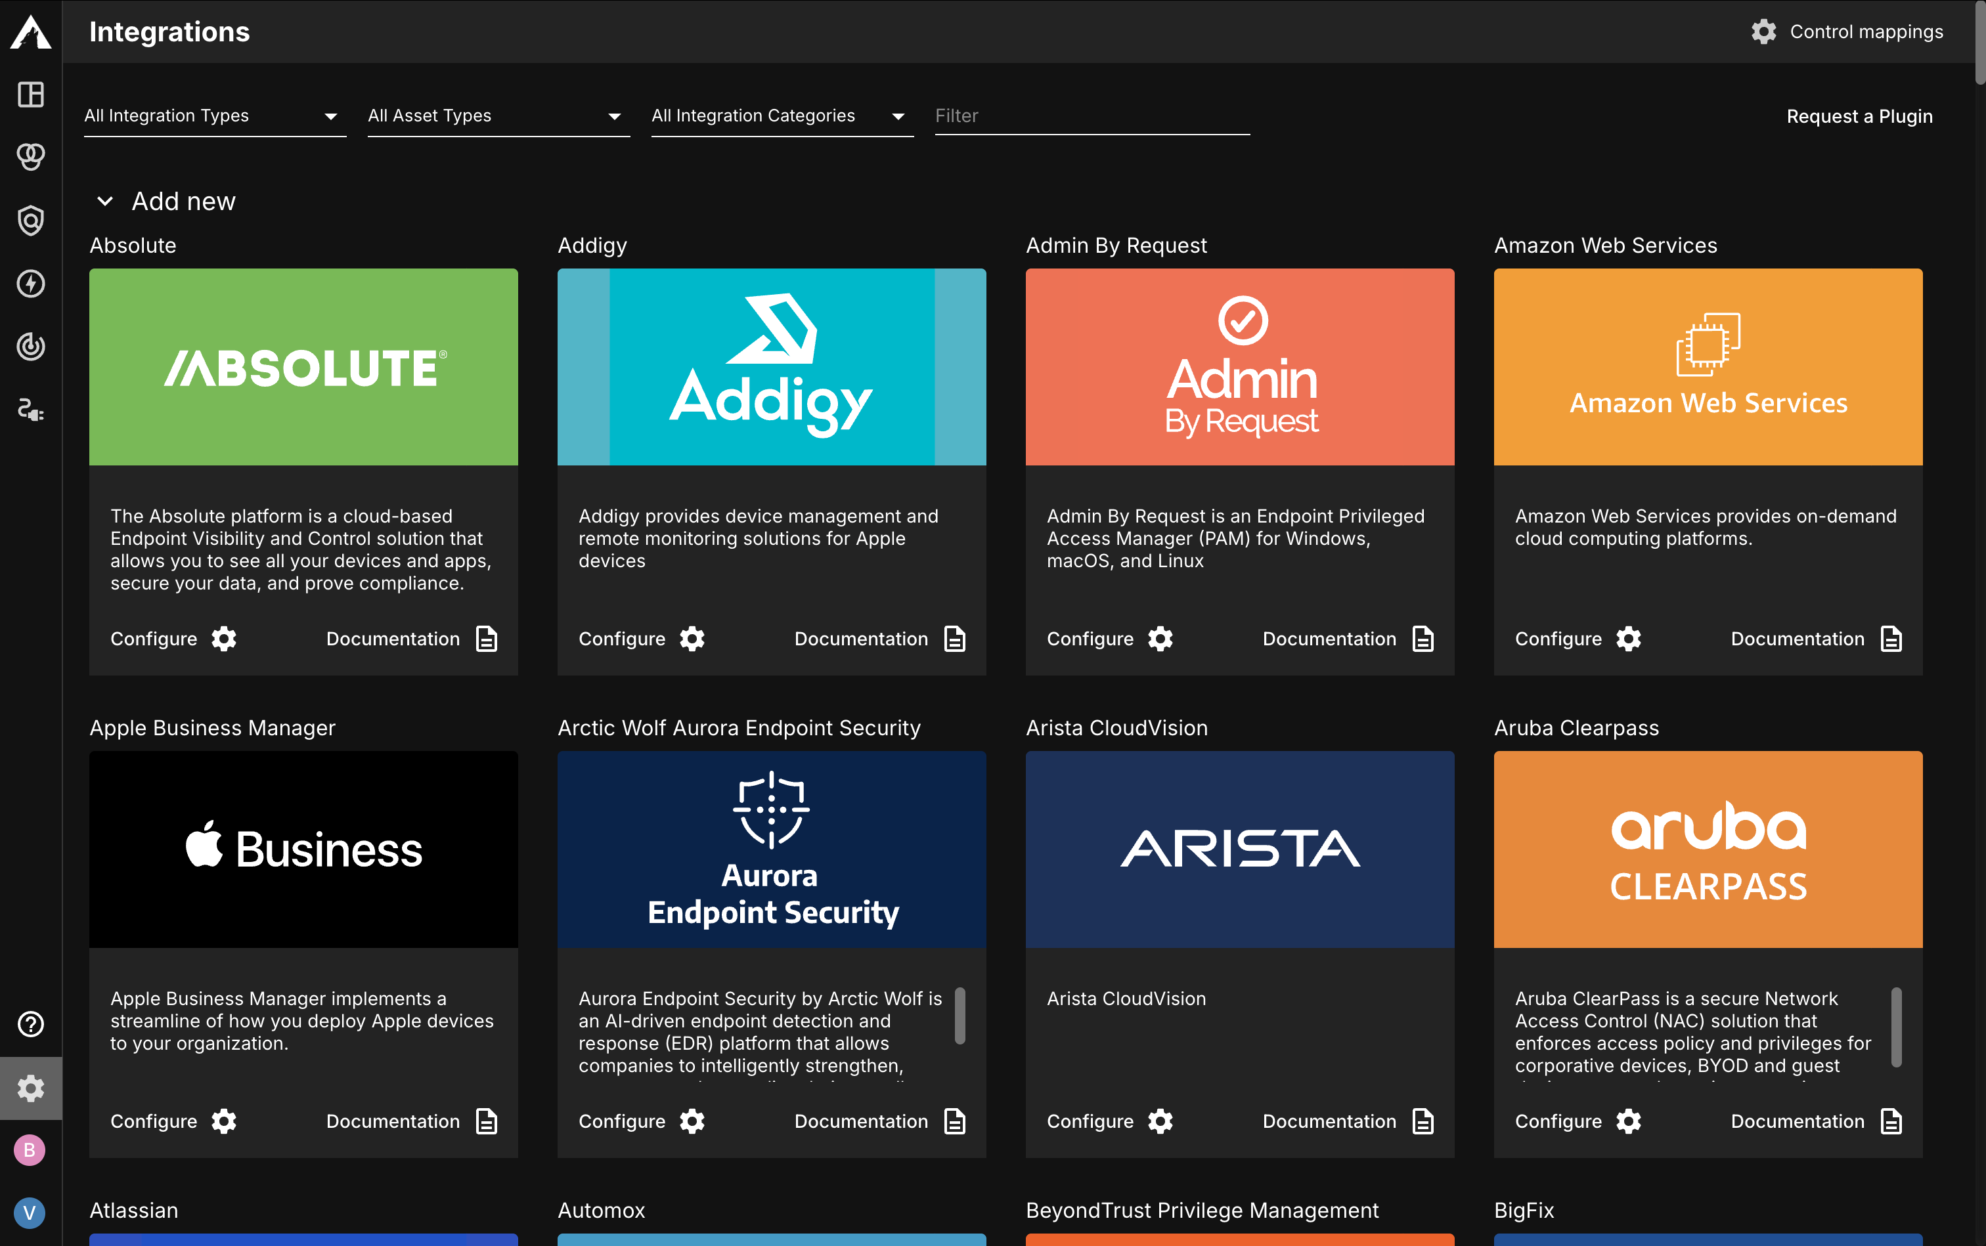1986x1246 pixels.
Task: Click the lightning bolt sidebar icon
Action: pos(30,284)
